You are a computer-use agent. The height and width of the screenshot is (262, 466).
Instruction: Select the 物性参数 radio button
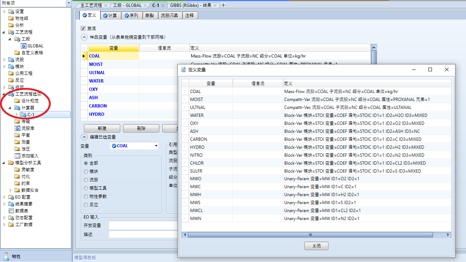[86, 196]
